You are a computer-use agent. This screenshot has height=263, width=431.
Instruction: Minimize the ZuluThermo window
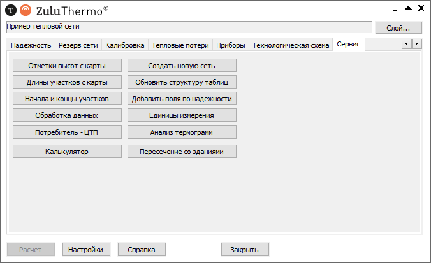pos(395,9)
